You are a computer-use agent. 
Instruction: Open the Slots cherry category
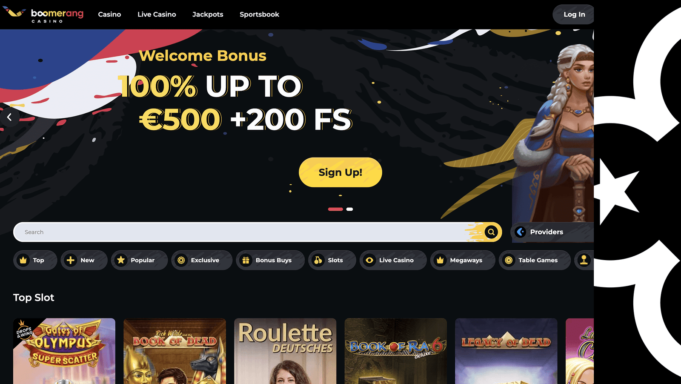tap(332, 260)
